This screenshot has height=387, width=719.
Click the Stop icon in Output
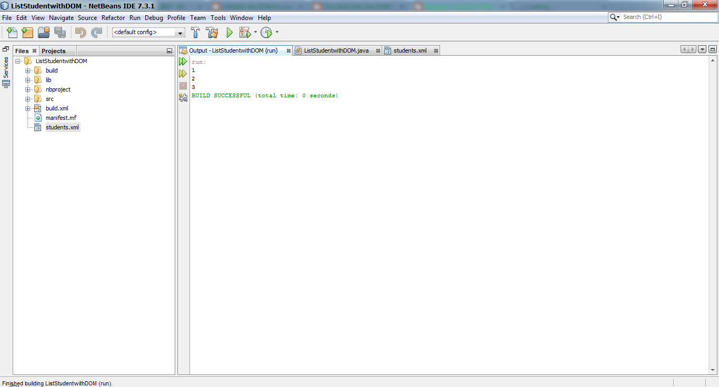pyautogui.click(x=183, y=86)
